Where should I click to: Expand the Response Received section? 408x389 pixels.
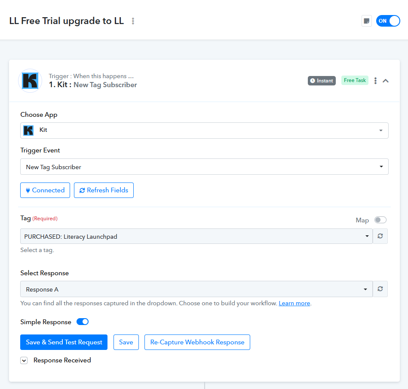click(24, 360)
